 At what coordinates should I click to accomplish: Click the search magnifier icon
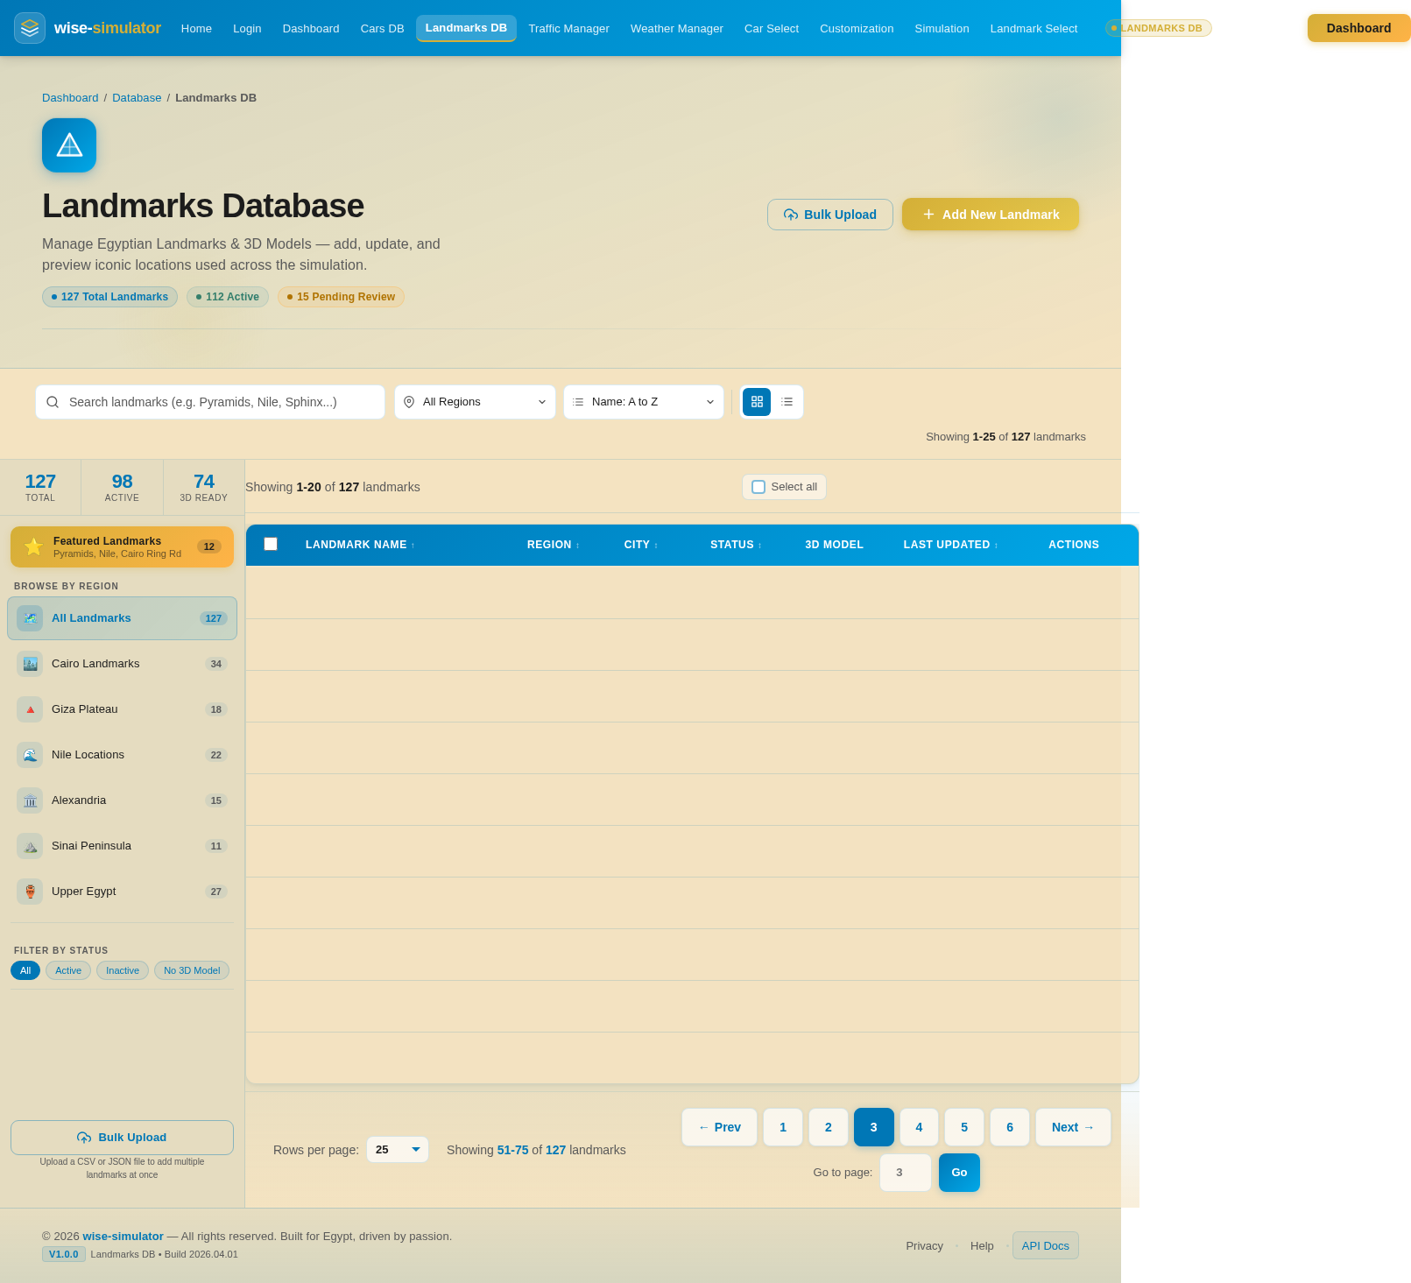click(x=53, y=402)
